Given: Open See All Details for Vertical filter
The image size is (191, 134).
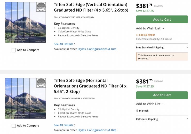Looking at the screenshot, I should [x=65, y=44].
